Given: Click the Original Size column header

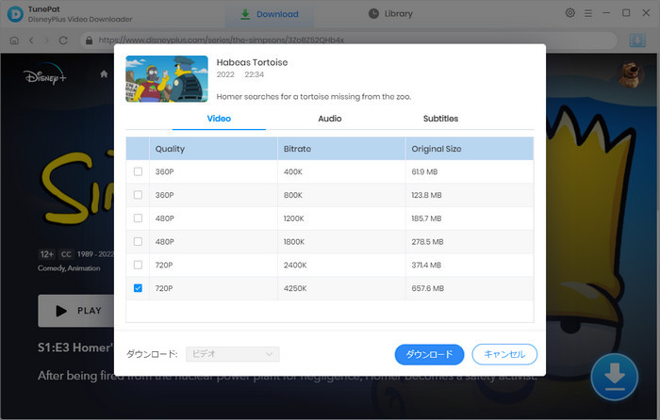Looking at the screenshot, I should point(470,149).
